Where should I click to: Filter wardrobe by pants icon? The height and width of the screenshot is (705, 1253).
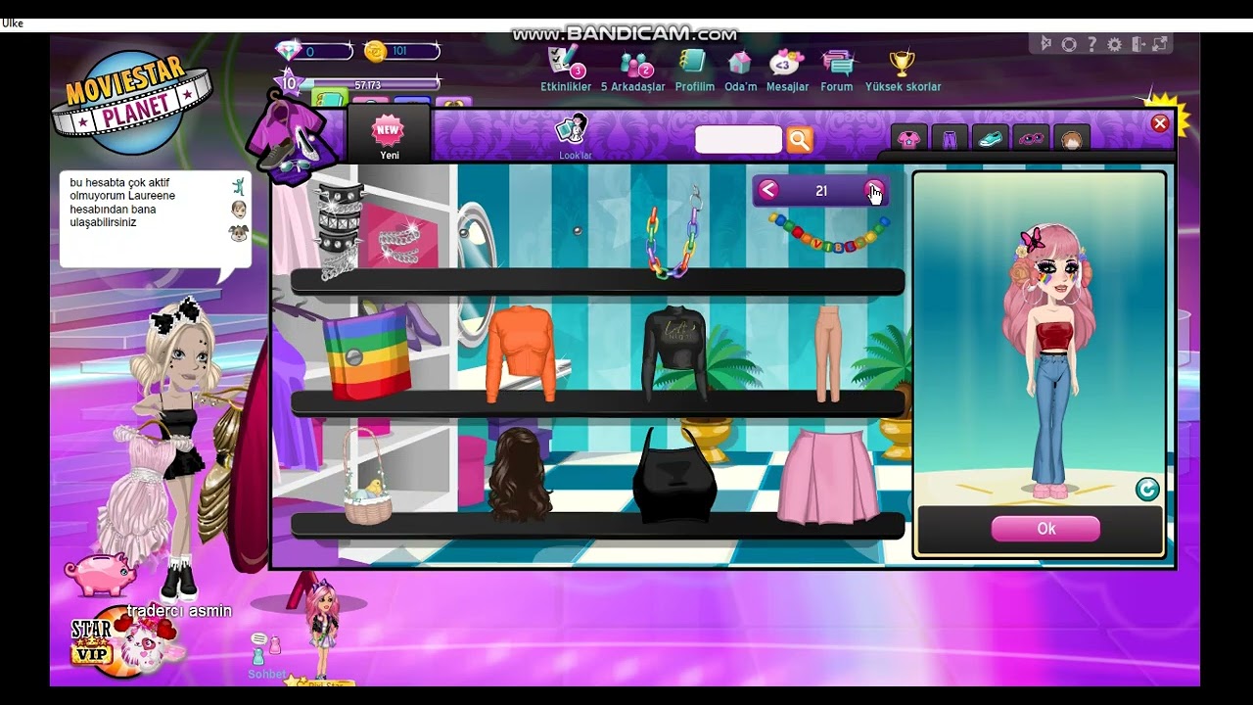point(950,139)
